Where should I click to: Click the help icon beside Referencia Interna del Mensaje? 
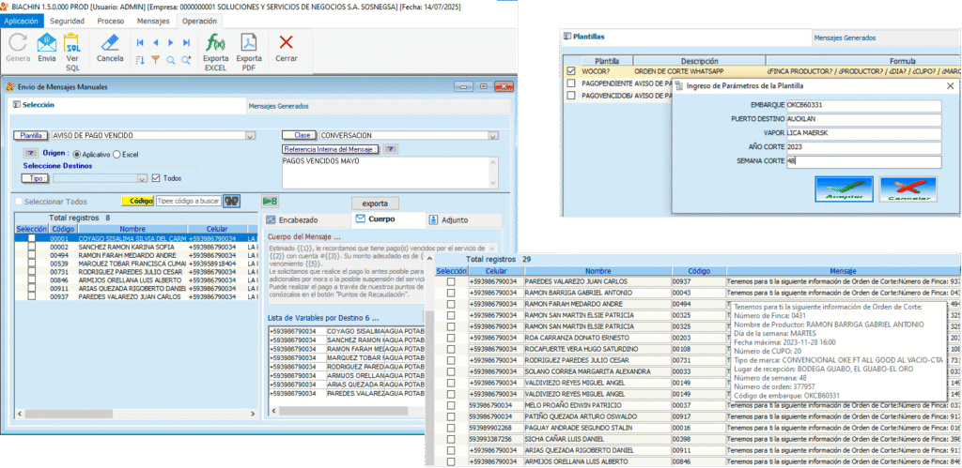click(390, 149)
